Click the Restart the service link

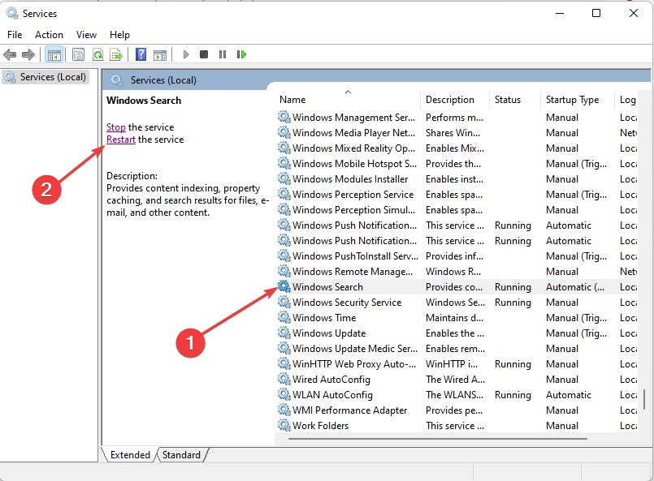point(120,139)
